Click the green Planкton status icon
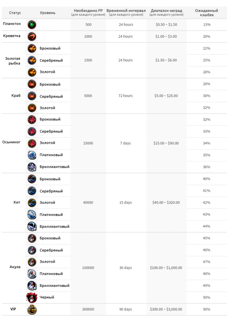 (32, 25)
